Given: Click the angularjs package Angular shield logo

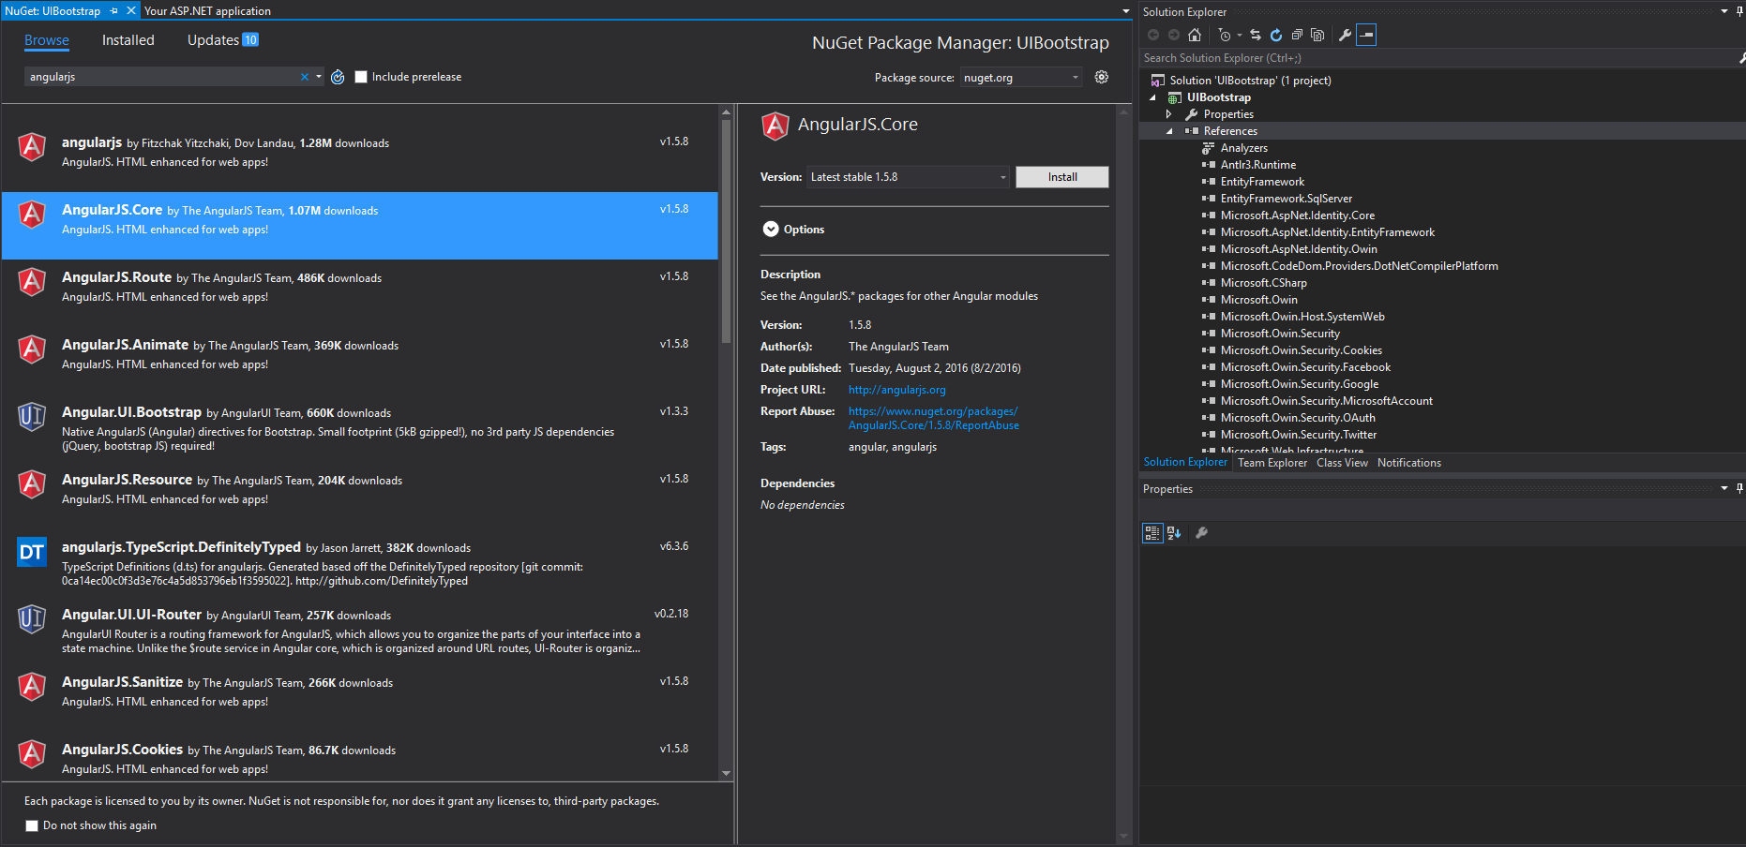Looking at the screenshot, I should point(32,147).
